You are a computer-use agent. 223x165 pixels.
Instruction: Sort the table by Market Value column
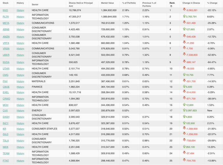107,3
